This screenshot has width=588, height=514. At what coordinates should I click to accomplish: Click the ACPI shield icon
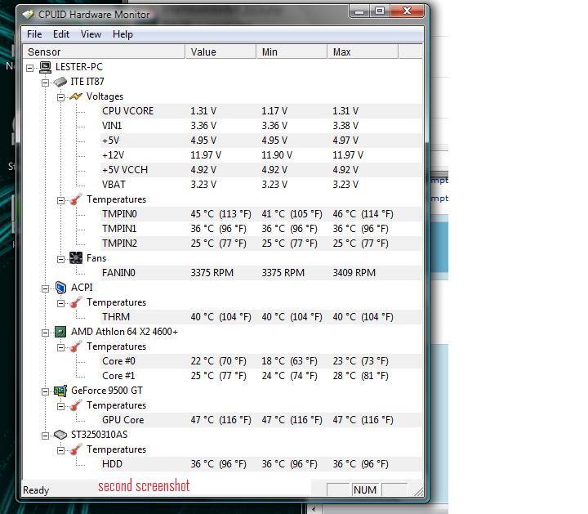tap(60, 288)
